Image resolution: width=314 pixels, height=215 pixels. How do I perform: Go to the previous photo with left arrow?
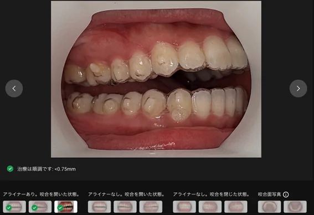coord(14,88)
